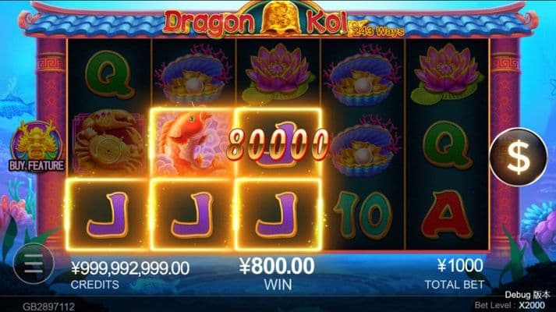556x312 pixels.
Task: Click the Dragon Koi title logo
Action: (255, 21)
